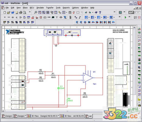Place a source component icon
Screen dimensions: 142x122
5,17
